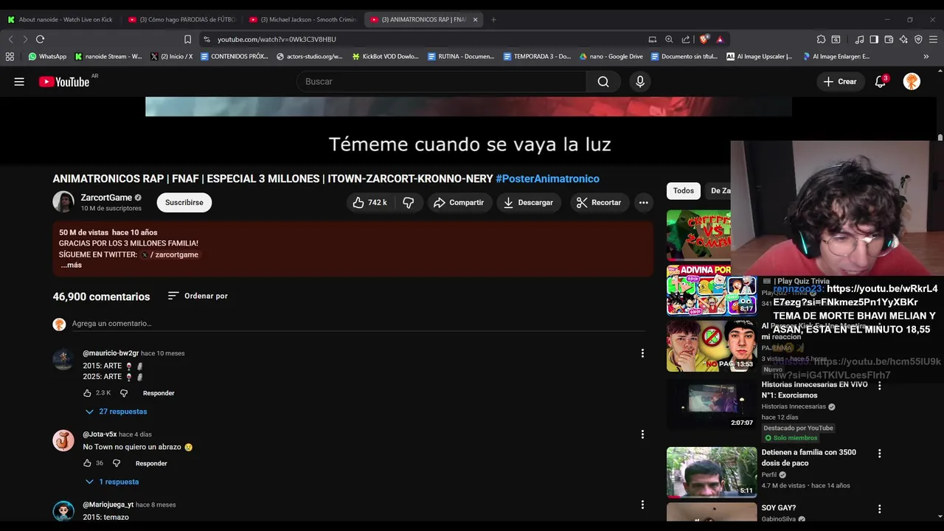The image size is (944, 531).
Task: Go back in browser history
Action: (x=10, y=39)
